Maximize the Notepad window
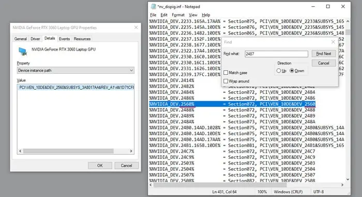 [x=328, y=6]
